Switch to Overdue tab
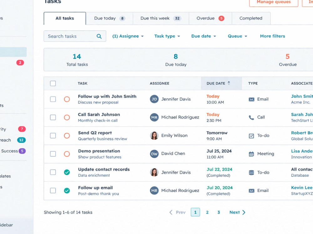 (x=210, y=18)
